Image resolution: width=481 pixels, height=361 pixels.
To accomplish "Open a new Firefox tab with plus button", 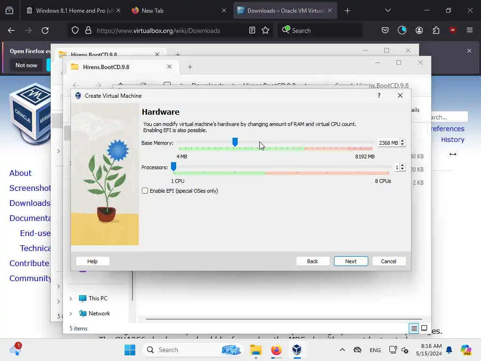I will coord(347,11).
